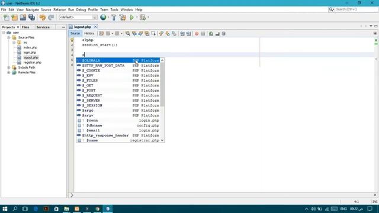This screenshot has width=379, height=213.
Task: Collapse the user project tree node
Action: pos(4,33)
